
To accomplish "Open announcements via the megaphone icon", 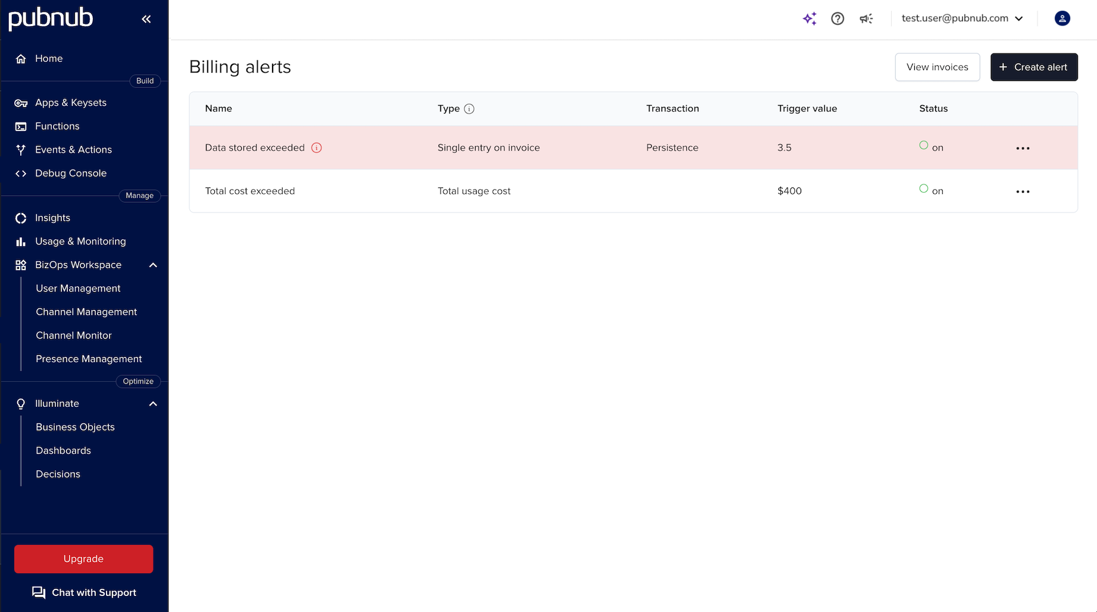I will pos(866,18).
